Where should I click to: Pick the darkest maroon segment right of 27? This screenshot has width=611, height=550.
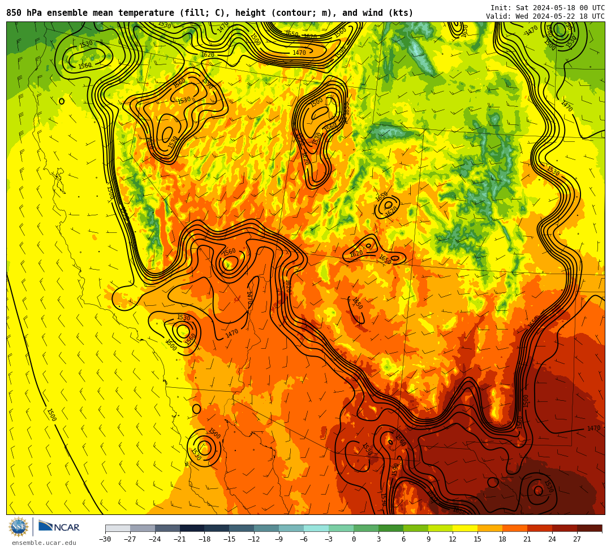click(590, 528)
